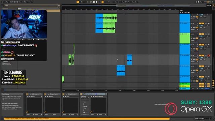Image resolution: width=215 pixels, height=121 pixels.
Task: Open FabFilter Pro-Q 3 plug-in window wrench
Action: click(x=85, y=94)
